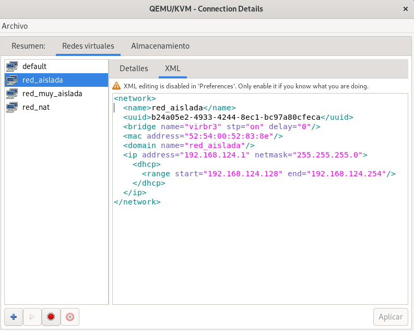Switch to the Resumen tab
414x331 pixels.
(28, 46)
